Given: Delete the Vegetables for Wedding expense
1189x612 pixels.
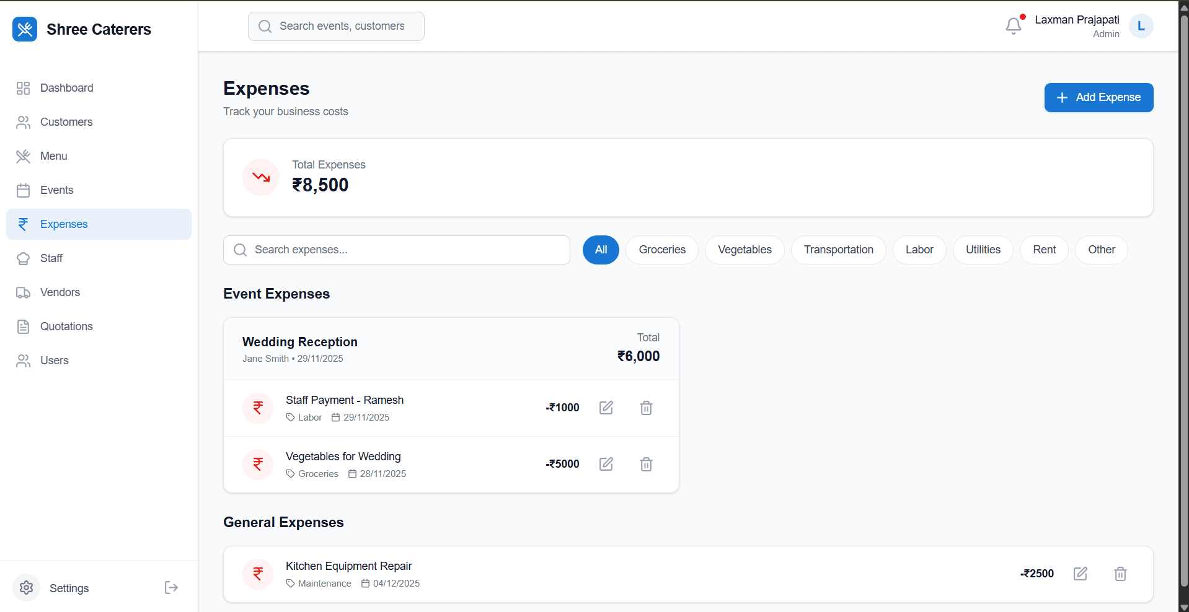Looking at the screenshot, I should (x=646, y=464).
